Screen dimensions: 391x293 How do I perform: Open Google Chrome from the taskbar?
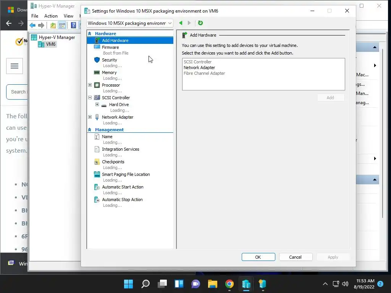click(x=229, y=284)
